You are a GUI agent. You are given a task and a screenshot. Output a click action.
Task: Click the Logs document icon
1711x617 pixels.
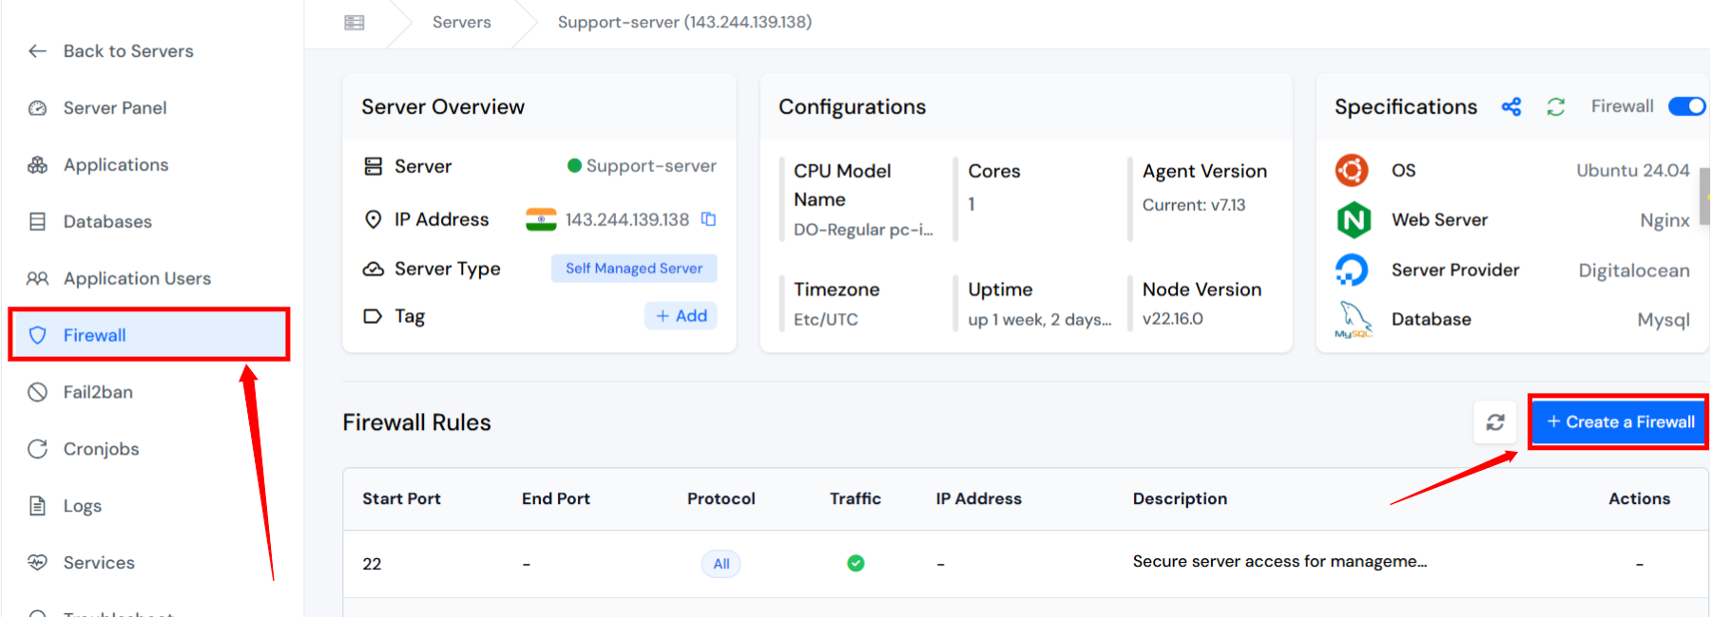(x=37, y=506)
